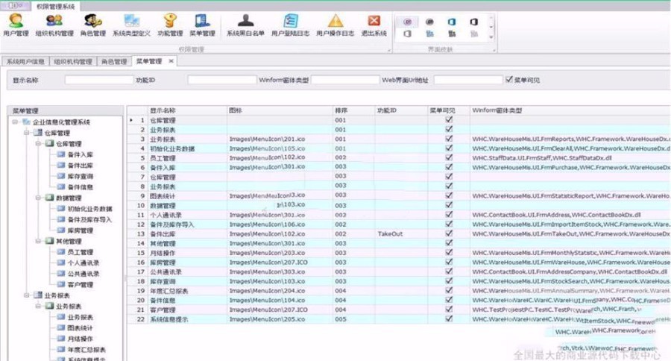Switch to the 系统用户信息 tab
Screen dimensions: 671x361
(x=25, y=62)
